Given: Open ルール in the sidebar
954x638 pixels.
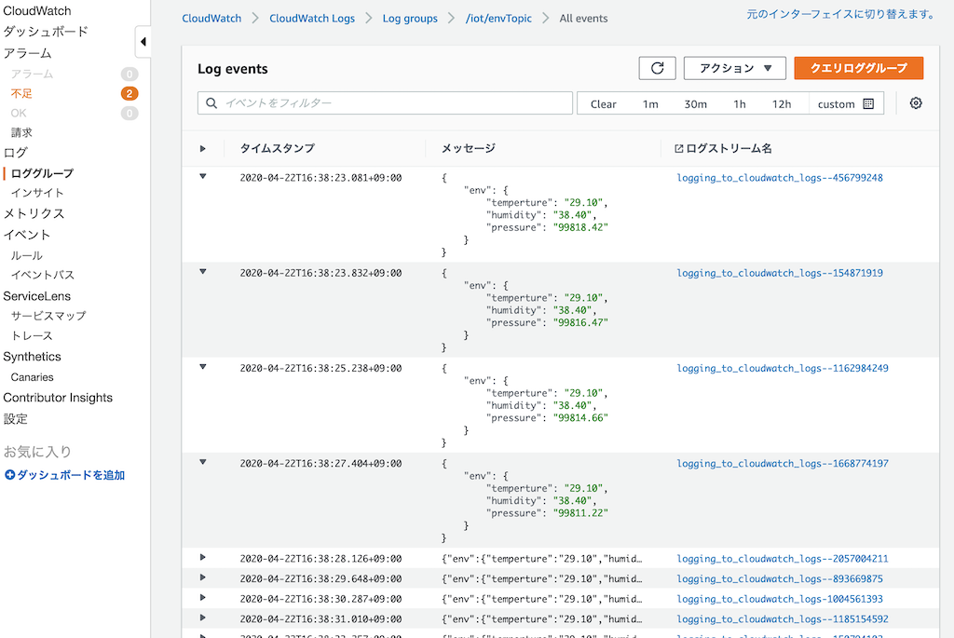Looking at the screenshot, I should pos(26,255).
